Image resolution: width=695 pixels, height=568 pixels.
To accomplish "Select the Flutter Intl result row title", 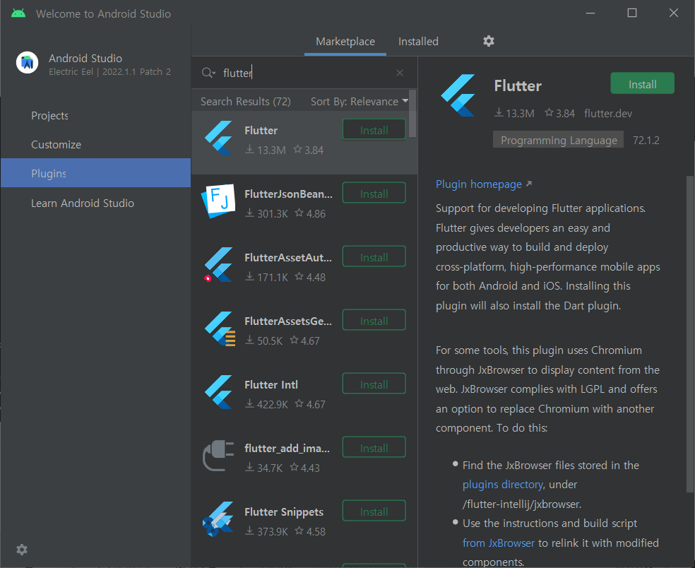I will [271, 385].
